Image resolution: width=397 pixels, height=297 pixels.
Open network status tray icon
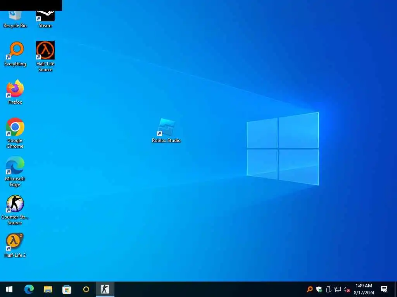pos(338,289)
